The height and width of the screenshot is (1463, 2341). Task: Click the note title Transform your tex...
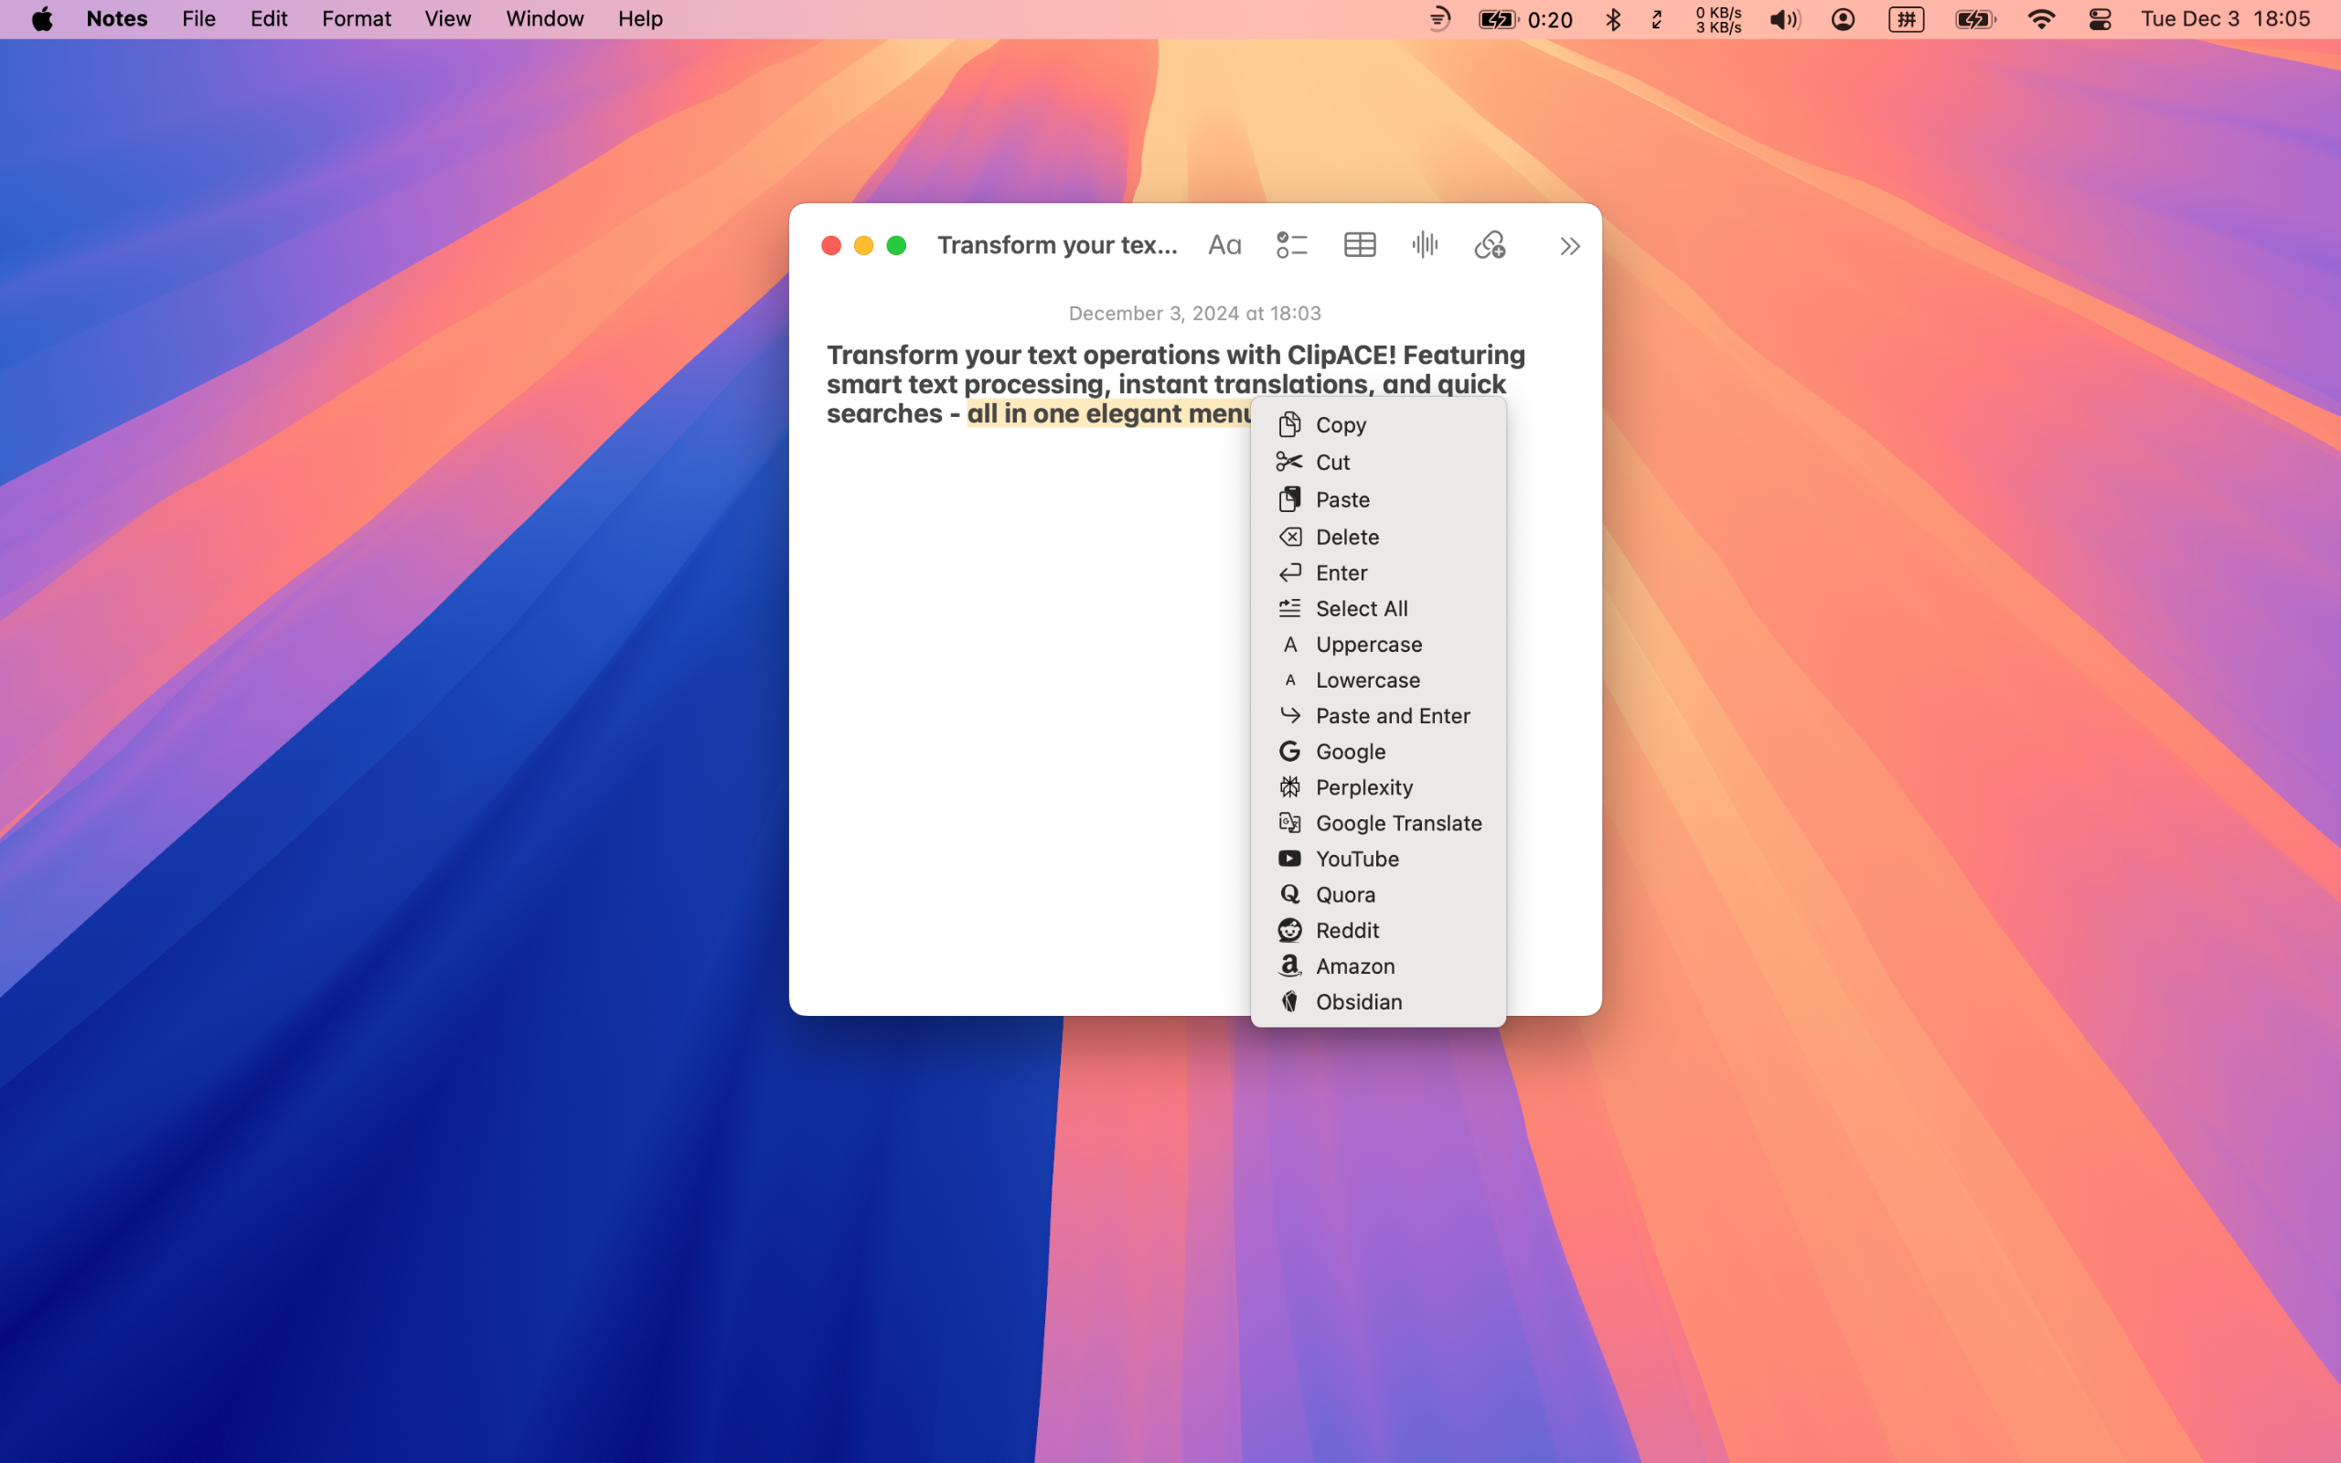1057,245
